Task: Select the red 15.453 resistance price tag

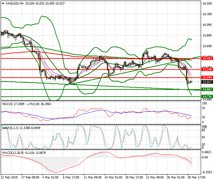Action: click(x=207, y=59)
